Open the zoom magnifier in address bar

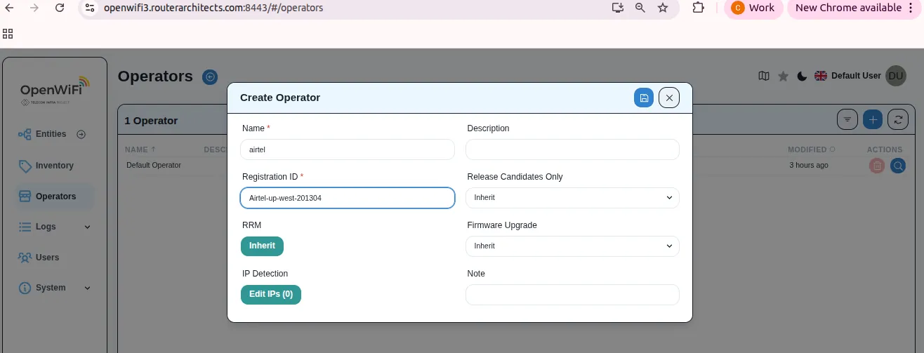(640, 8)
